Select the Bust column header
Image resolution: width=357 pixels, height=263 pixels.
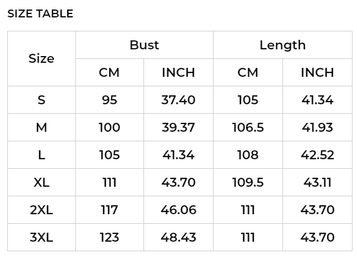(145, 45)
